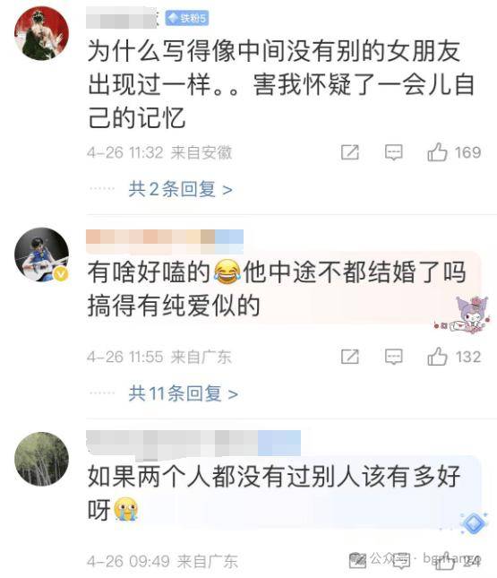Share the 11:55 comment from 广东
The image size is (497, 578).
349,357
